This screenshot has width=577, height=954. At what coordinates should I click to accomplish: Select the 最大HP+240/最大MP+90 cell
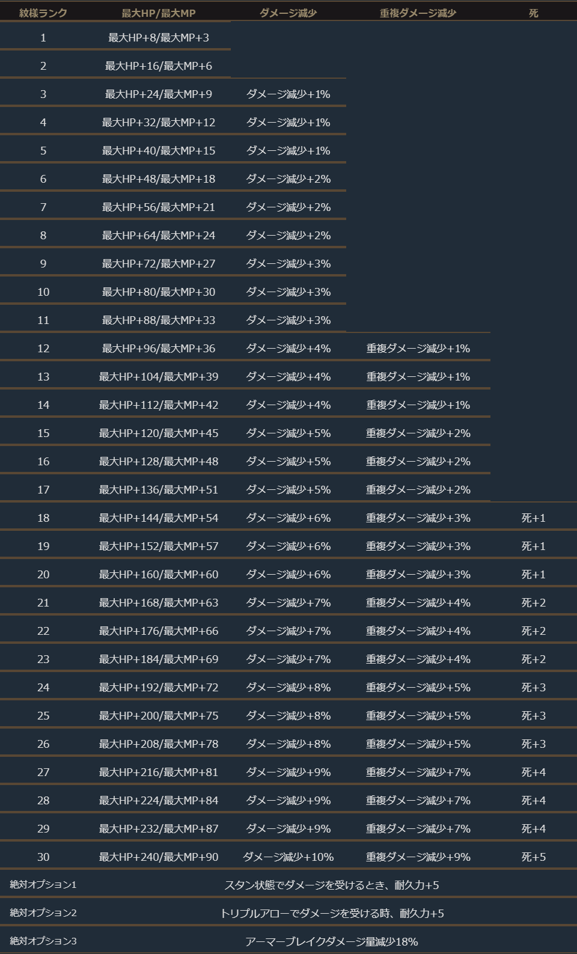coord(159,857)
